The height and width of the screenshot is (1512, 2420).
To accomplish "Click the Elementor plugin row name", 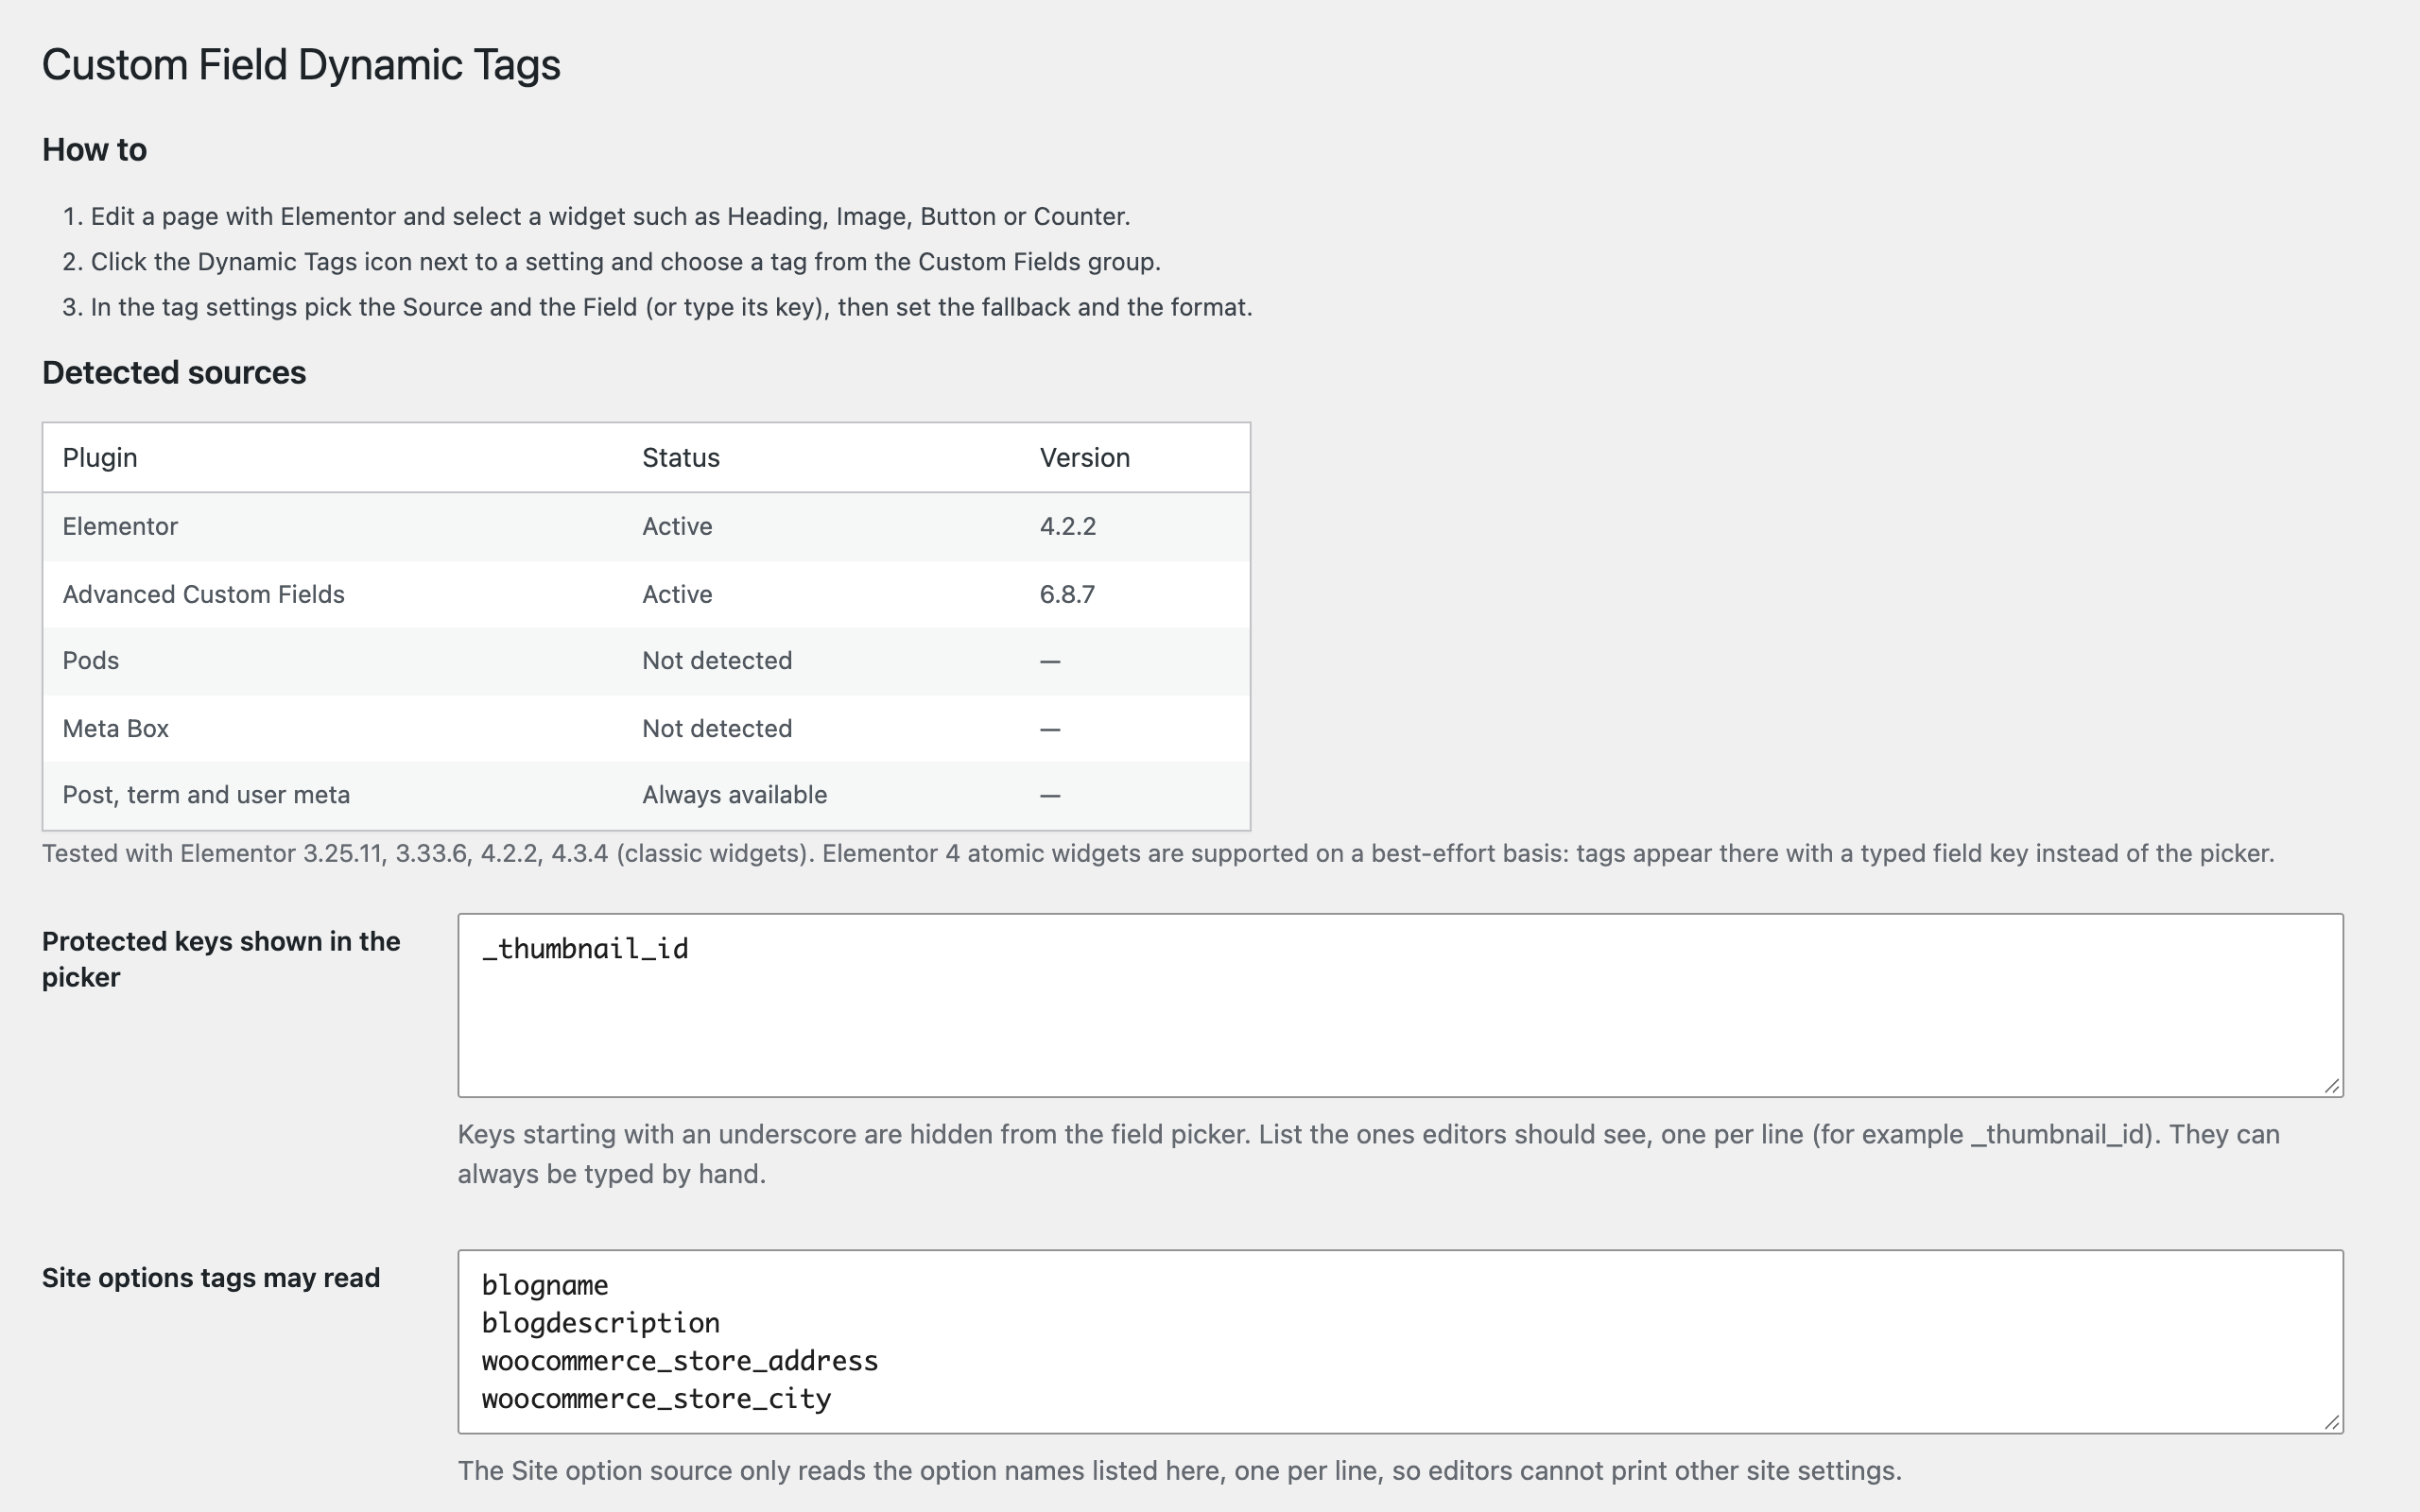I will pos(120,527).
